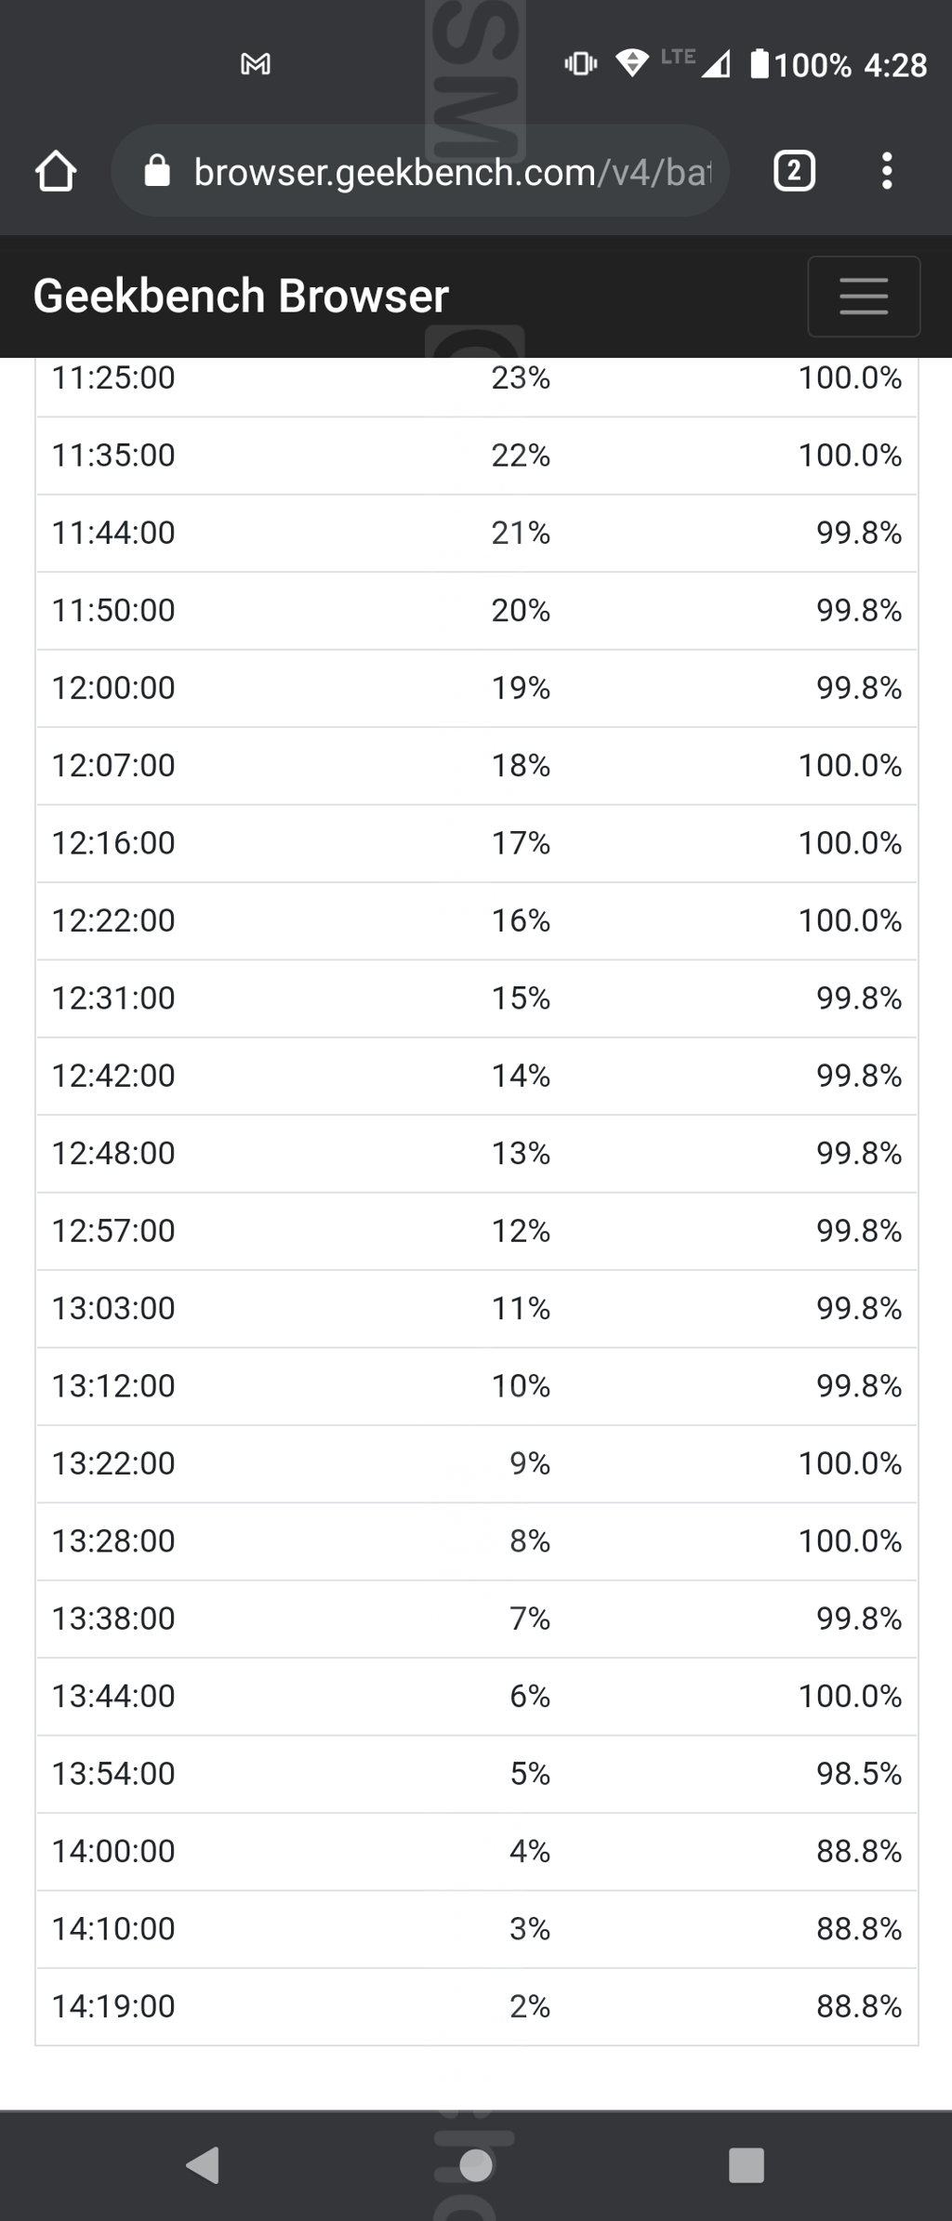Open the tab switcher showing 2 tabs
Viewport: 952px width, 2221px height.
794,172
